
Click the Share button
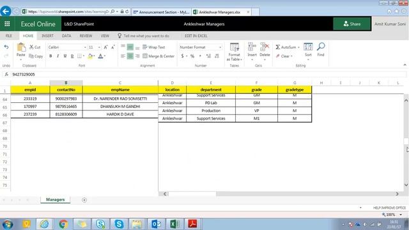click(352, 24)
